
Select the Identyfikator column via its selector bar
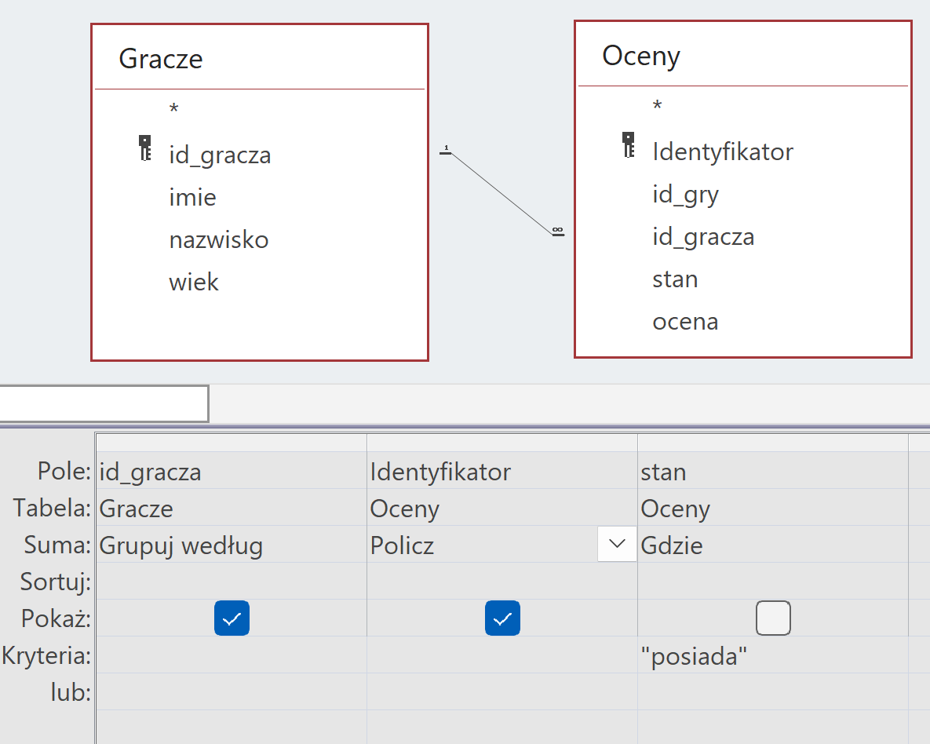tap(502, 443)
